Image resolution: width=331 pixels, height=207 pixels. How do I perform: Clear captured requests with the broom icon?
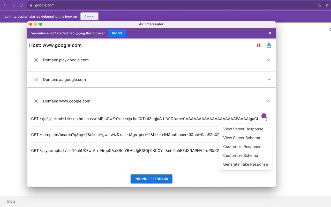pos(269,45)
